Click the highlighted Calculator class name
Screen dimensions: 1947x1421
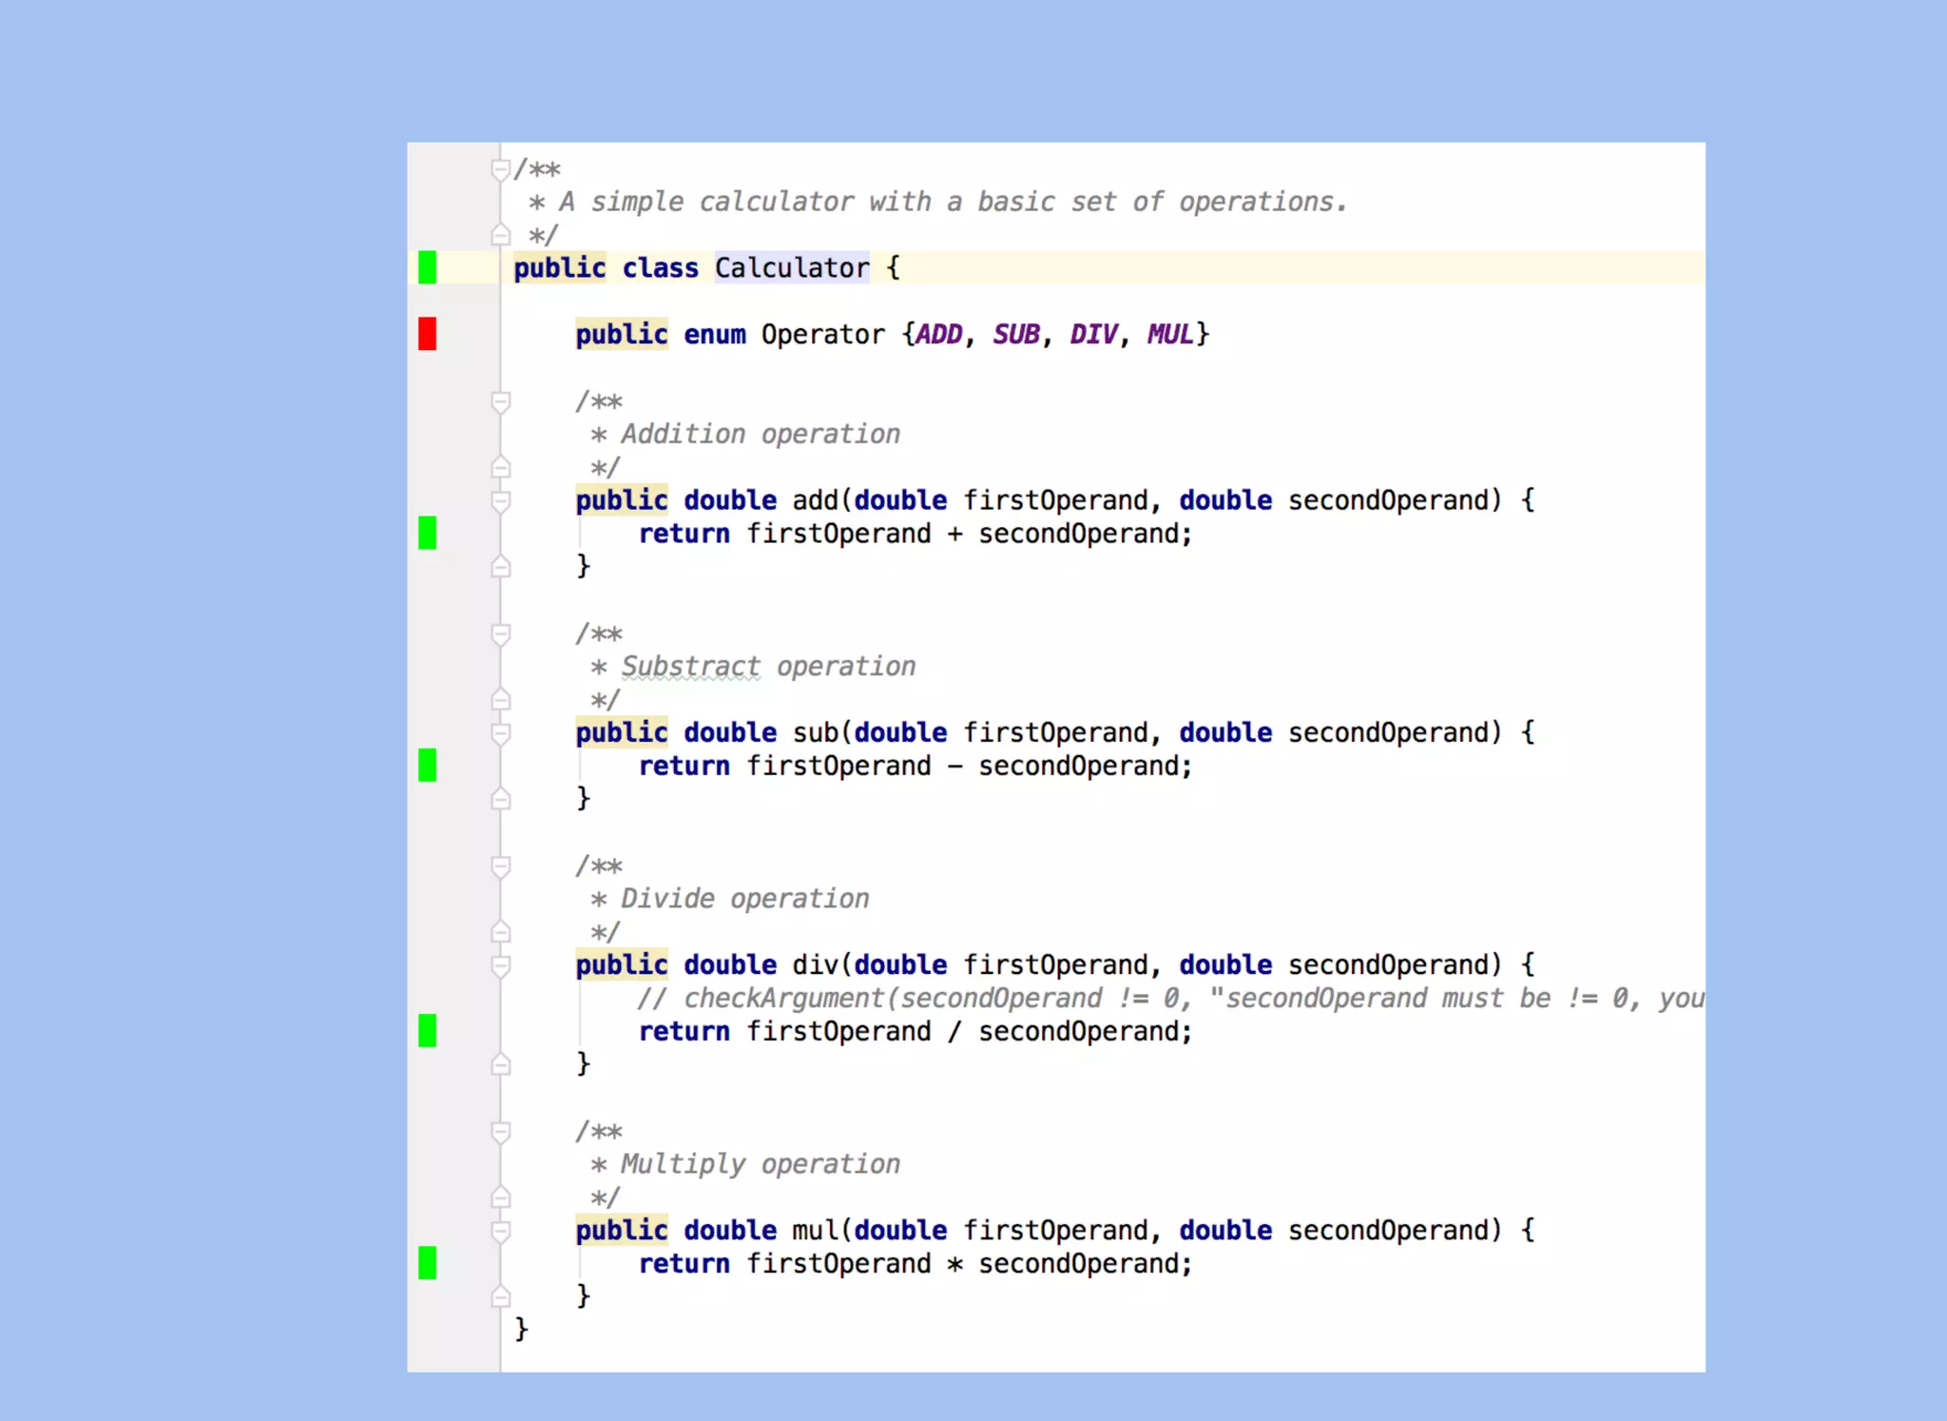coord(791,268)
